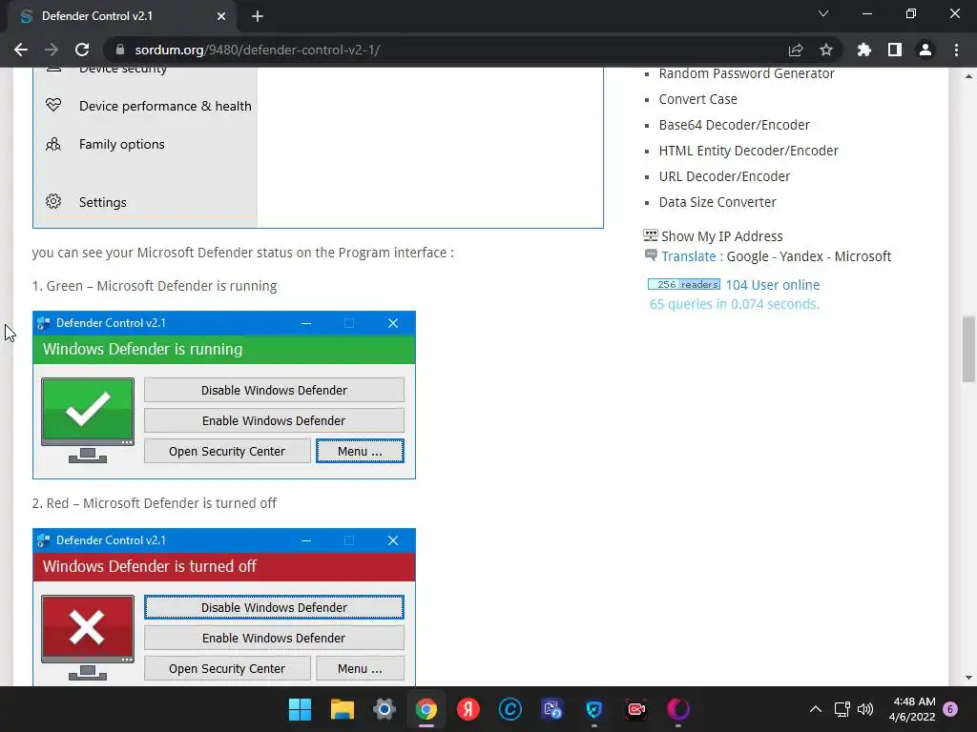Screen dimensions: 977x732
Task: Click Device performance & health item
Action: (165, 107)
